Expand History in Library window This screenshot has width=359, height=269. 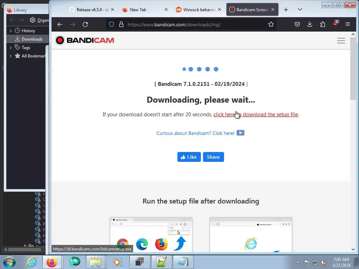click(x=11, y=31)
